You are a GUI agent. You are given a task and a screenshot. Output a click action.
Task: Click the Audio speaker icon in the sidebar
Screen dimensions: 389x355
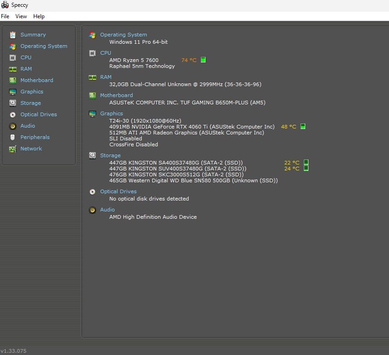pos(12,126)
